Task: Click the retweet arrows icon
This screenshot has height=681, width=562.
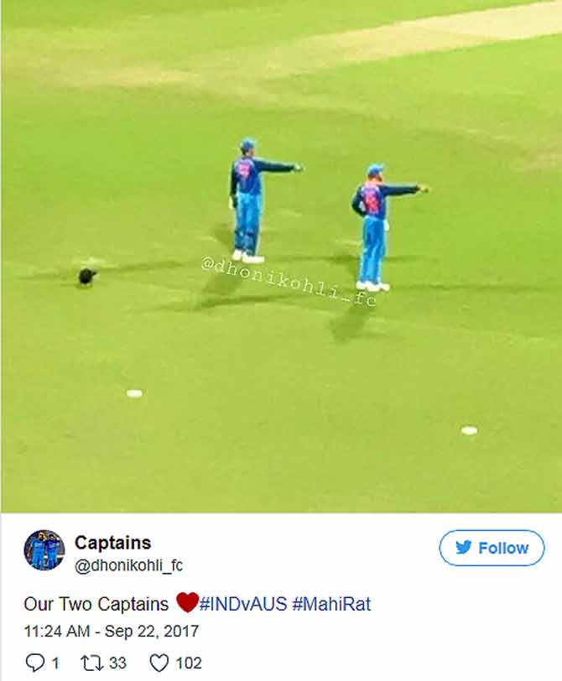Action: (x=91, y=663)
